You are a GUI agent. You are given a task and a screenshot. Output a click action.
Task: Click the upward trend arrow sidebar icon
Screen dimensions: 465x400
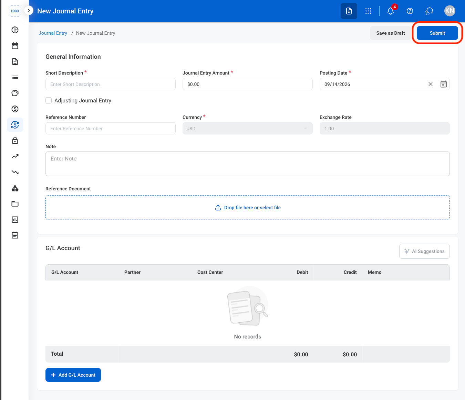coord(15,156)
